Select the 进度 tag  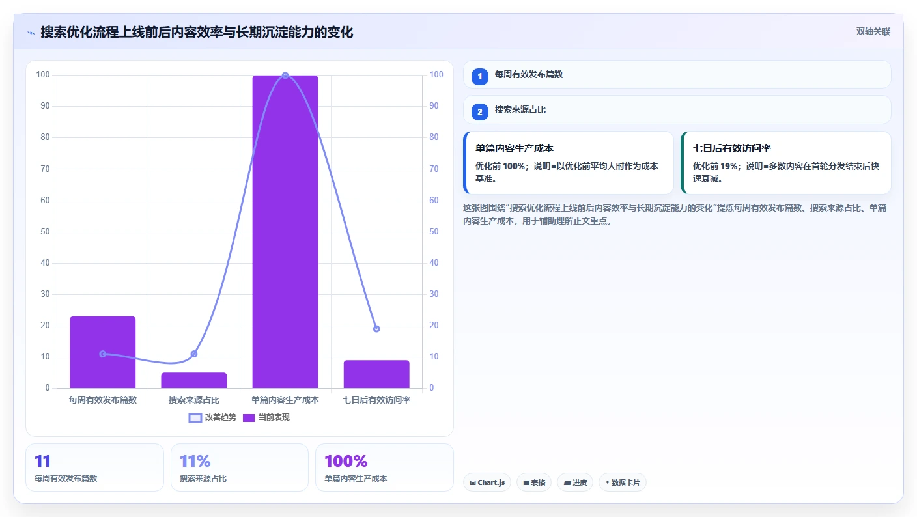coord(575,482)
